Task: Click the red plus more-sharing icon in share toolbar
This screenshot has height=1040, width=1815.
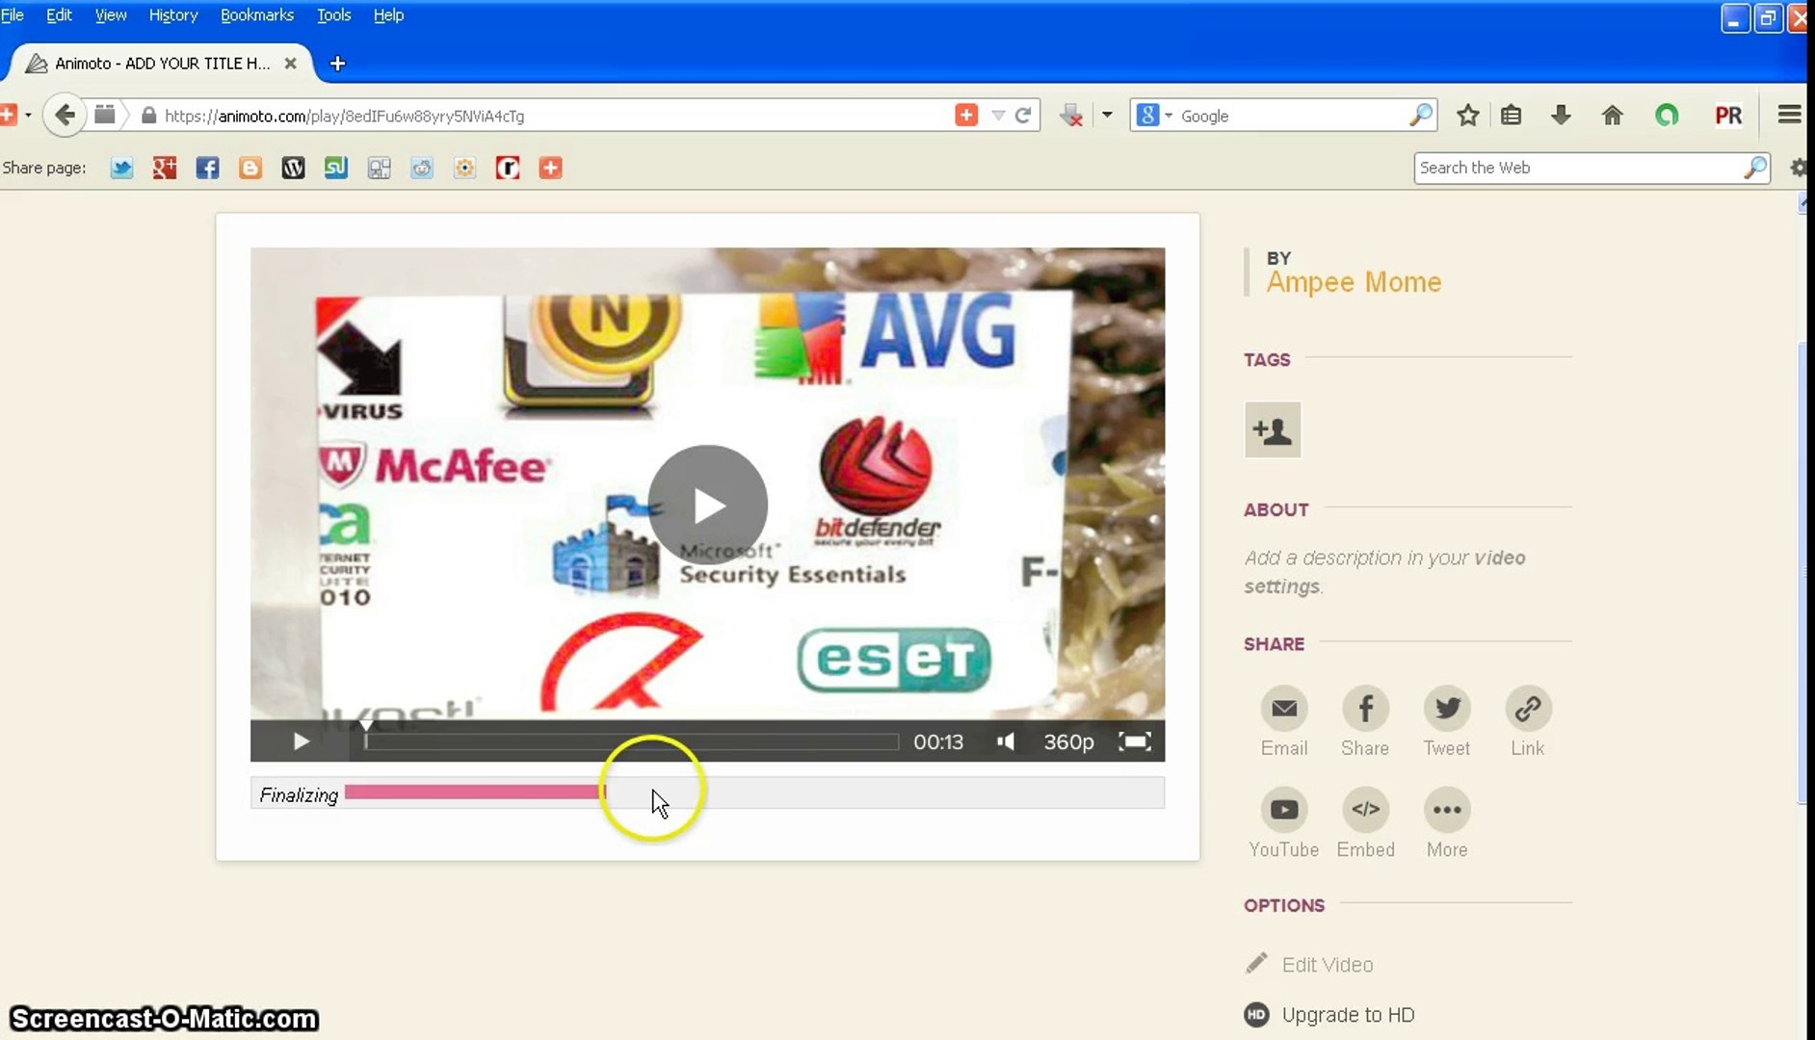Action: tap(550, 169)
